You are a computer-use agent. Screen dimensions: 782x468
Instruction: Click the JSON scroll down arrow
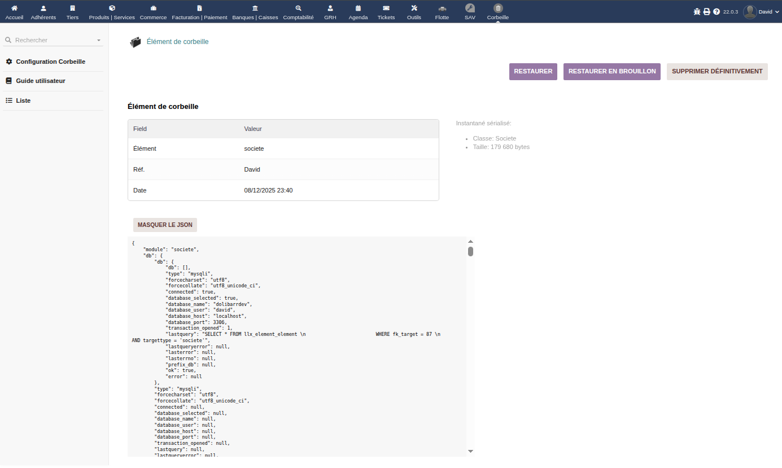tap(470, 451)
